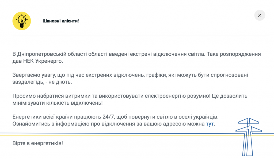Click the paragraph starting 'Звертаємо увагу'
This screenshot has width=274, height=159.
[107, 75]
